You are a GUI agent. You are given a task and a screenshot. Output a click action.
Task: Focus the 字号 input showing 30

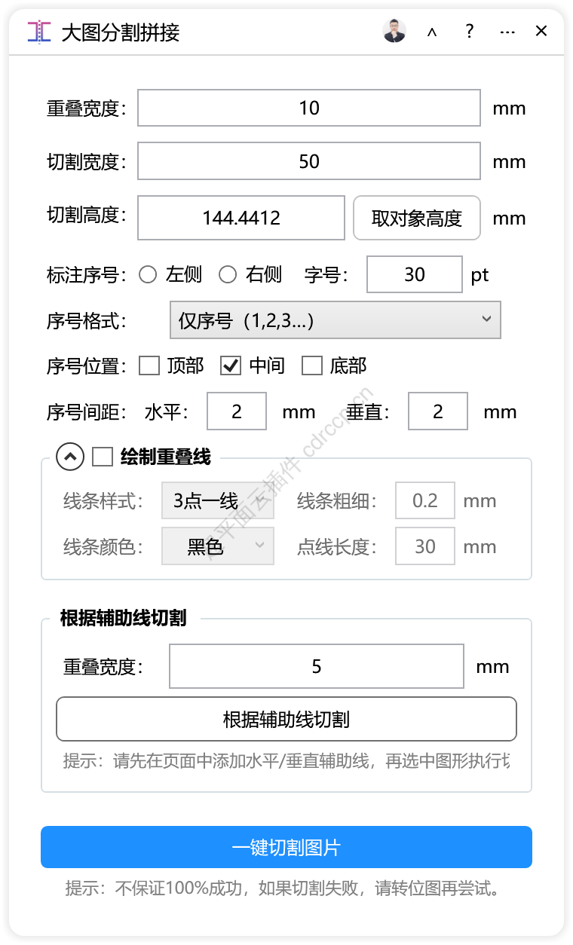(415, 274)
